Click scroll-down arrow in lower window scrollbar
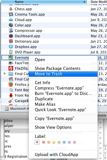The width and height of the screenshot is (107, 160). click(x=105, y=153)
